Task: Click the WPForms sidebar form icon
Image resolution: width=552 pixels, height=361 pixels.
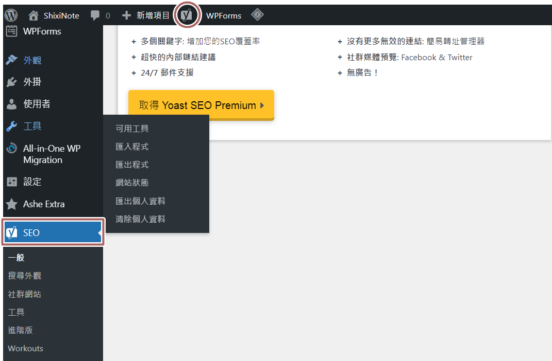Action: click(12, 31)
